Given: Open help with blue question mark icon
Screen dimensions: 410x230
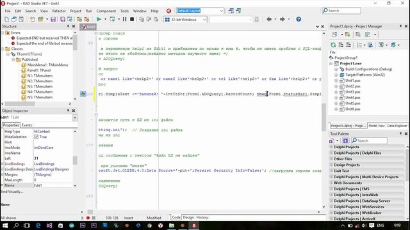Looking at the screenshot, I should (299, 19).
